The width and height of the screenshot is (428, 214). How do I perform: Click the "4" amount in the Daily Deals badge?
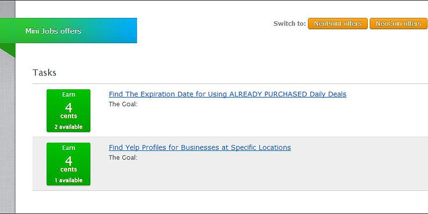(69, 107)
